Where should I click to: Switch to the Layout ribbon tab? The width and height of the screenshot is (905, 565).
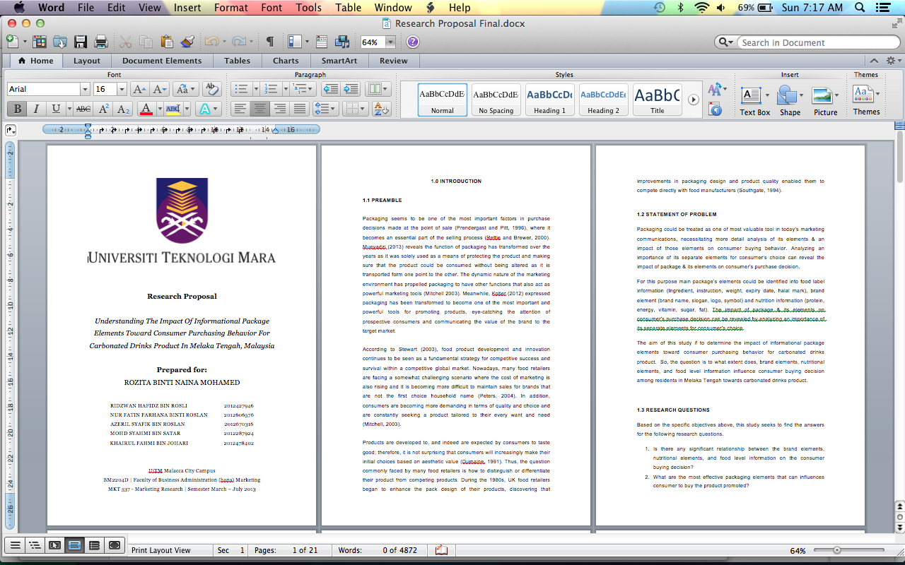pos(87,61)
